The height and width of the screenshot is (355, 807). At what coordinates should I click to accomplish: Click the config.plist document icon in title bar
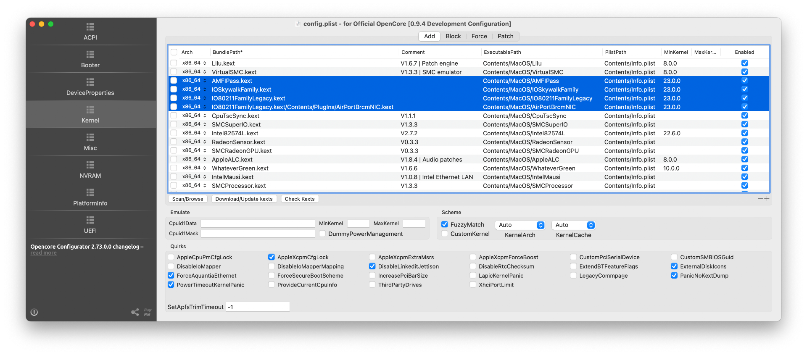(x=298, y=24)
